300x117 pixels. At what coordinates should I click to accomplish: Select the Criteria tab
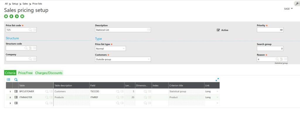[10, 73]
